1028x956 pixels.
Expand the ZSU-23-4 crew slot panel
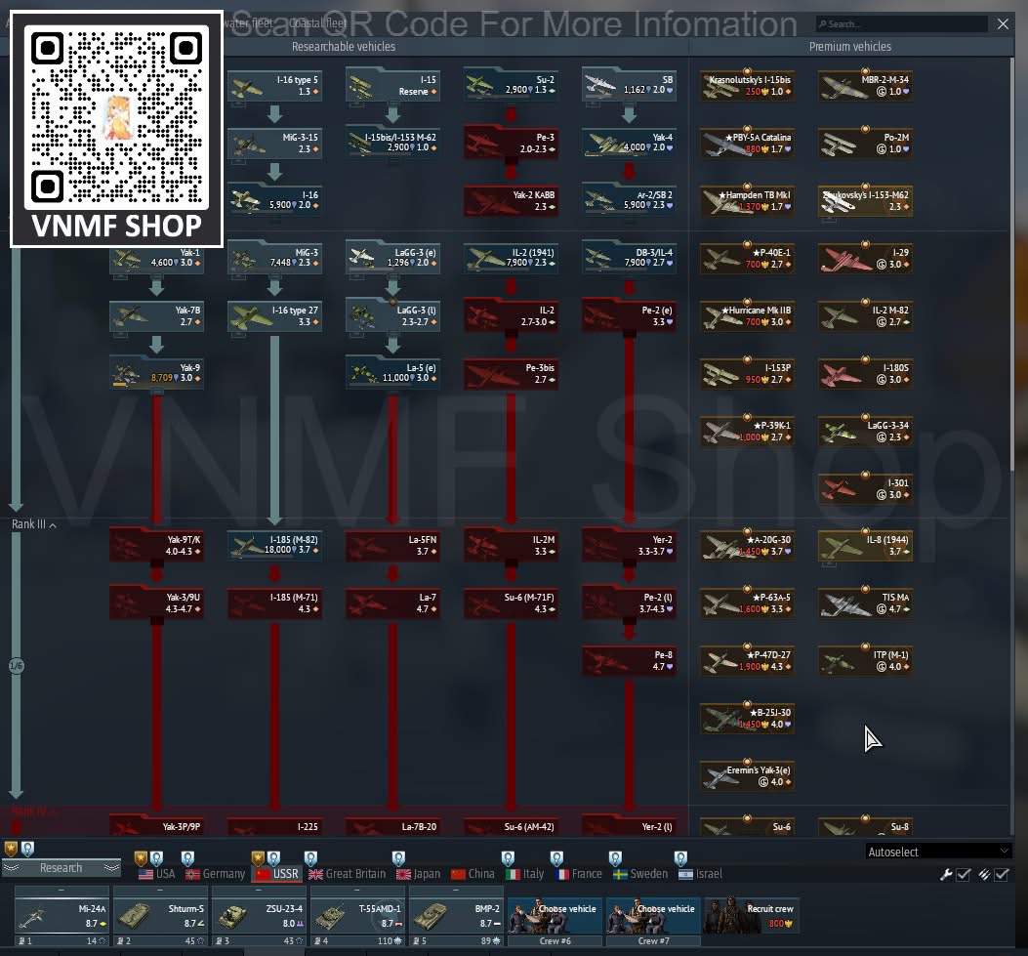[x=259, y=890]
